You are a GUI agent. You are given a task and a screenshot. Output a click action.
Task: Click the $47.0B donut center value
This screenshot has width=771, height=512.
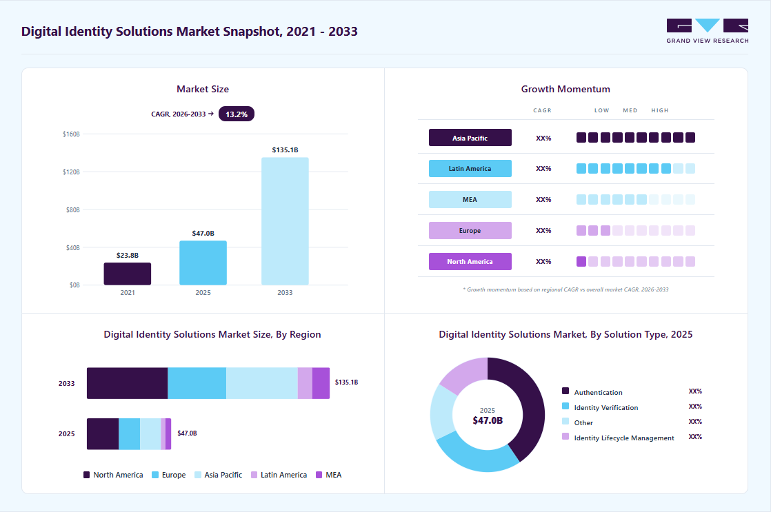488,420
